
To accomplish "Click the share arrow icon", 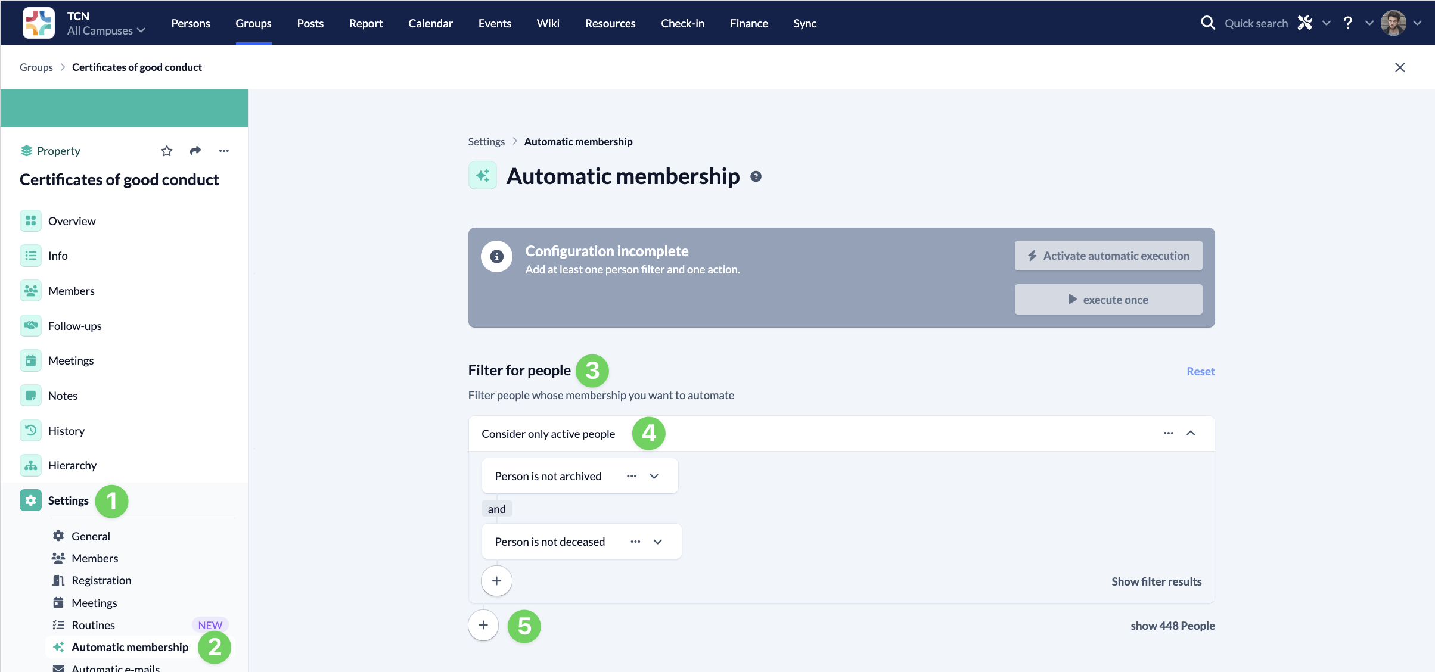I will click(195, 151).
